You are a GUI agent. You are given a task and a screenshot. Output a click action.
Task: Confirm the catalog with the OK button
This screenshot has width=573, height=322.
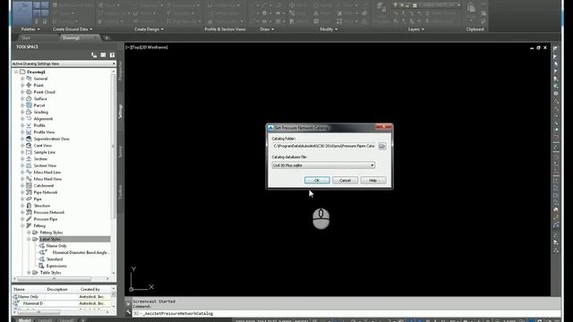pyautogui.click(x=317, y=181)
